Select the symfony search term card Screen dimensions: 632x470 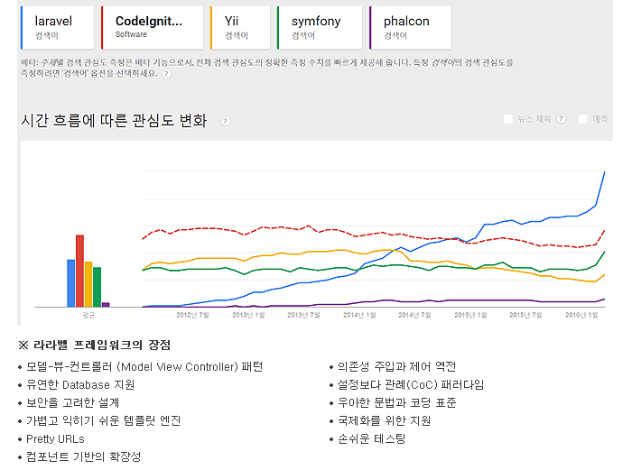tap(320, 27)
